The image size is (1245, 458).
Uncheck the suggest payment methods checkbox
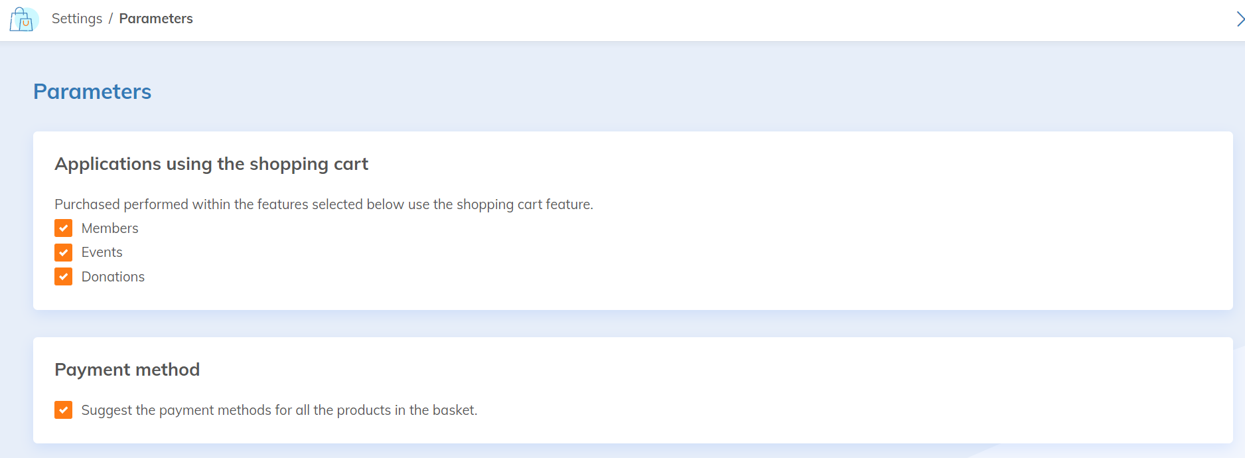(x=64, y=410)
